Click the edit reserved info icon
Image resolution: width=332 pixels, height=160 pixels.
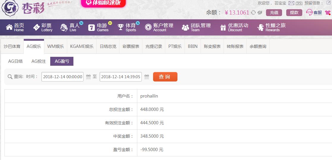[328, 3]
